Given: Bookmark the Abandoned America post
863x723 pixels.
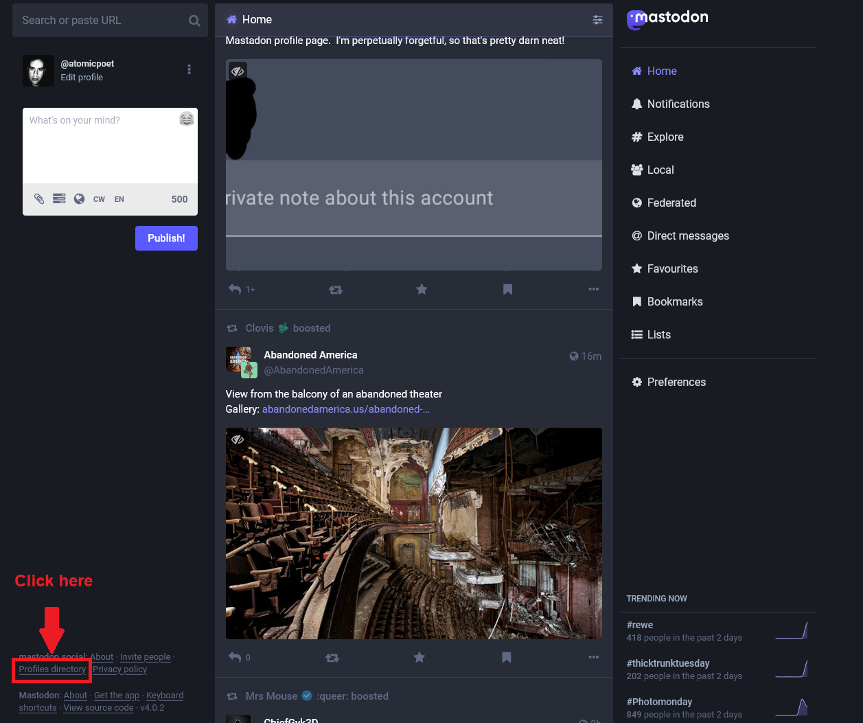Looking at the screenshot, I should (507, 658).
